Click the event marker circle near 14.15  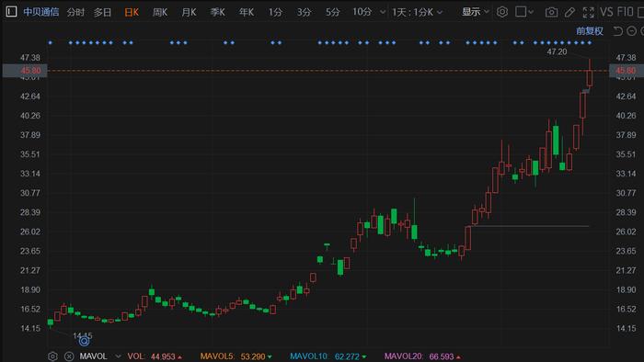(x=85, y=341)
